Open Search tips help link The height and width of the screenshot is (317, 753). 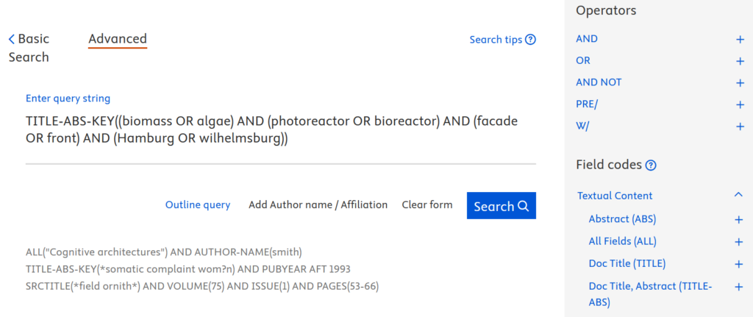pyautogui.click(x=502, y=40)
